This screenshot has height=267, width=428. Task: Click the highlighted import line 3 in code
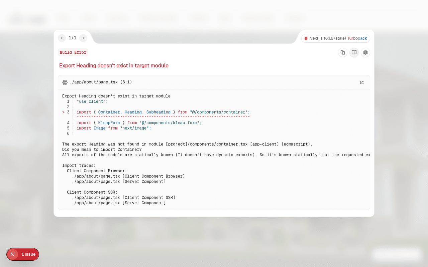pos(156,112)
